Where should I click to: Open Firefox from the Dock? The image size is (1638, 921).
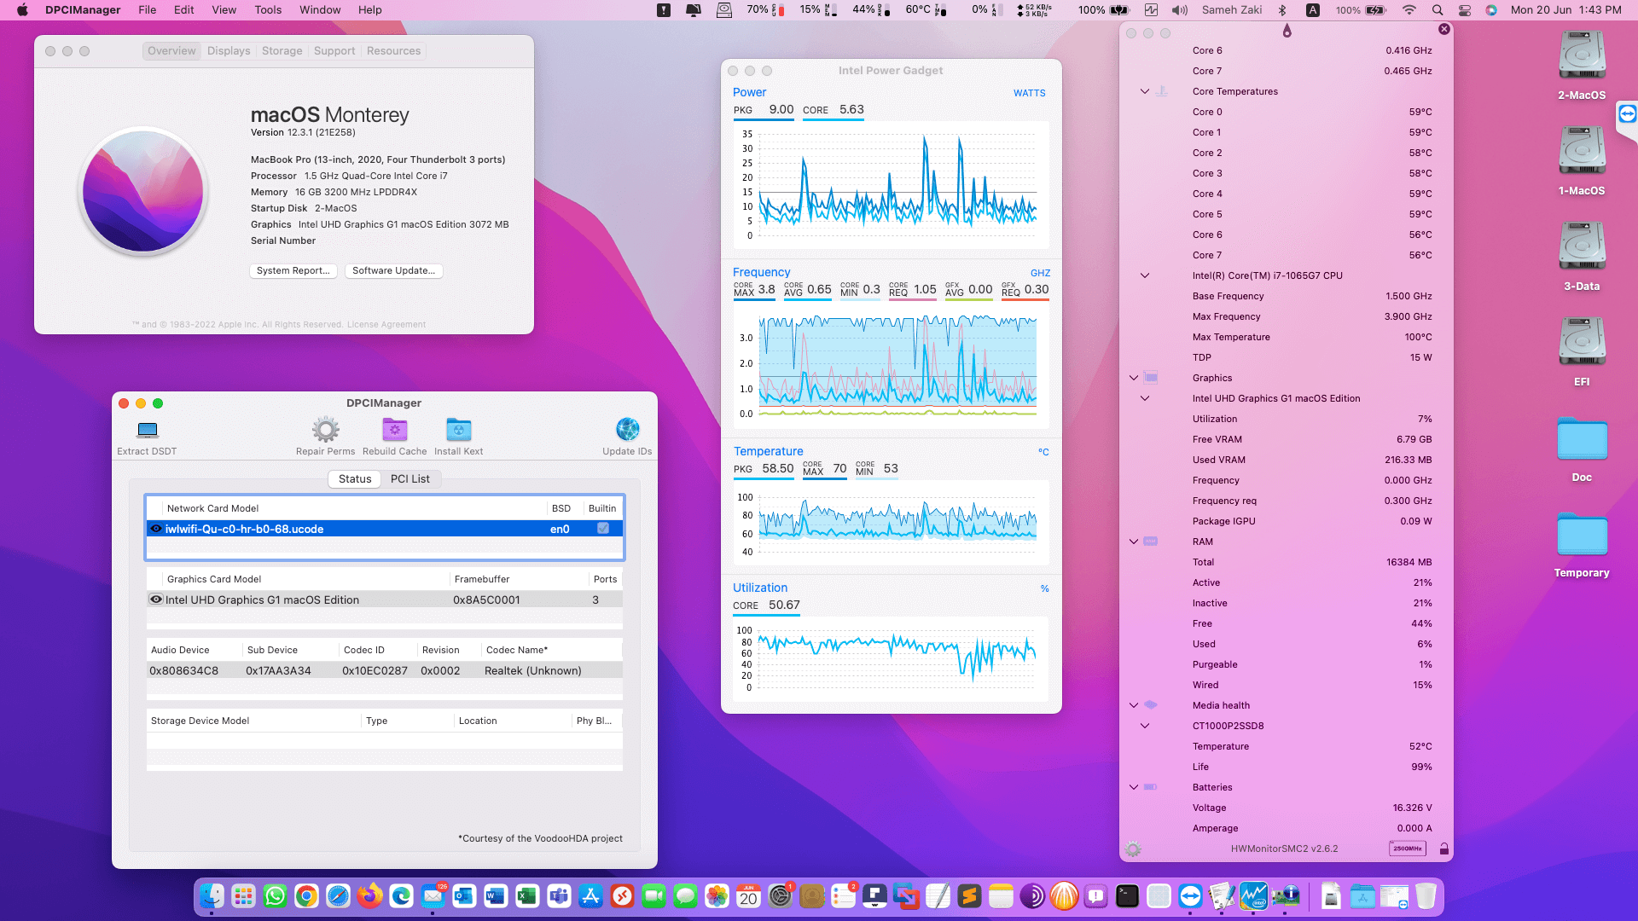coord(369,896)
